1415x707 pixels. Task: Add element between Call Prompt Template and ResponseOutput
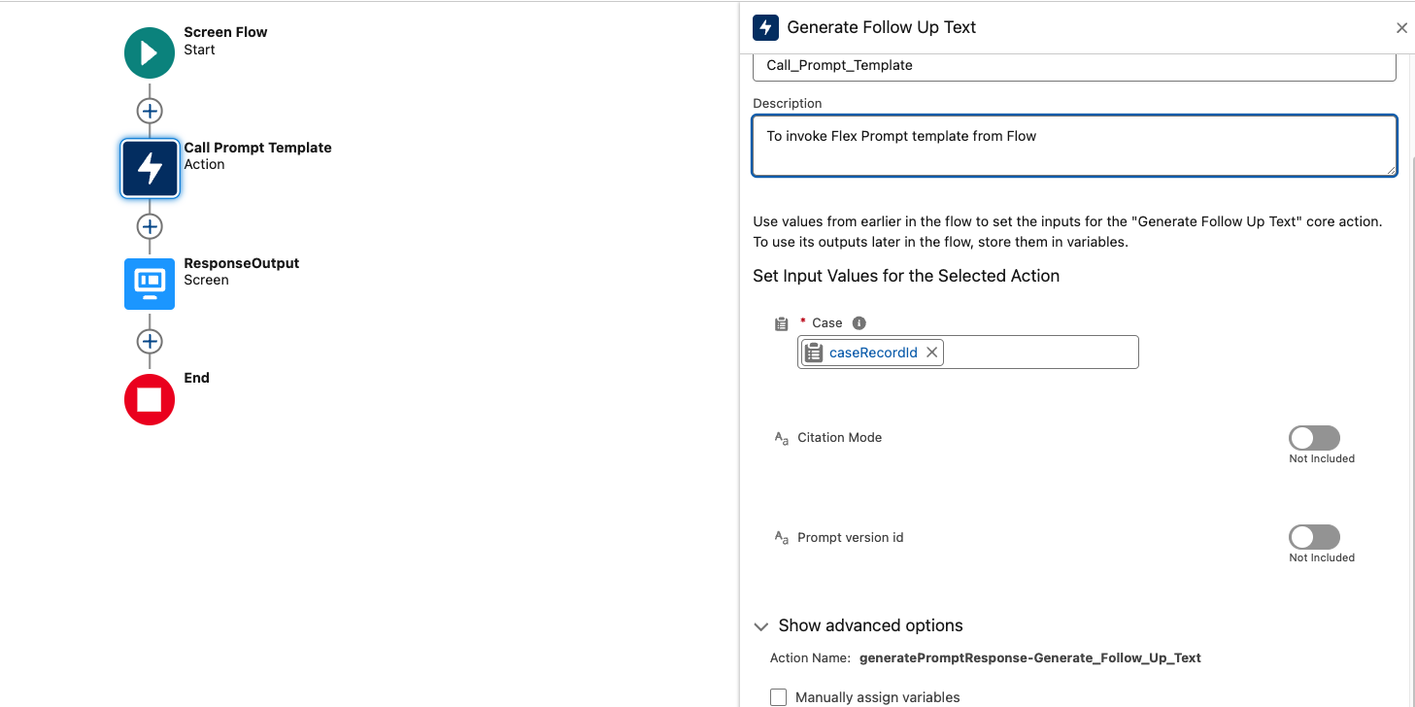(x=150, y=226)
